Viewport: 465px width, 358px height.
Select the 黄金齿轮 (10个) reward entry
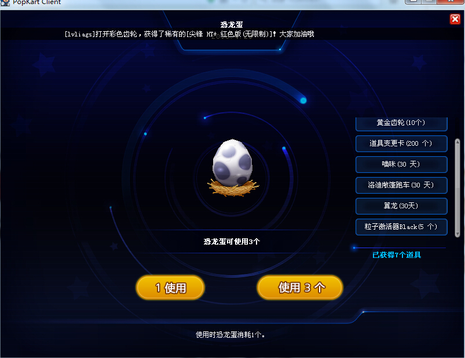click(x=401, y=124)
